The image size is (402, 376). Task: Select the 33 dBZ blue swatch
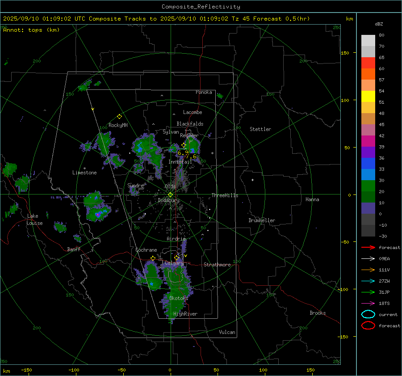[x=368, y=163]
